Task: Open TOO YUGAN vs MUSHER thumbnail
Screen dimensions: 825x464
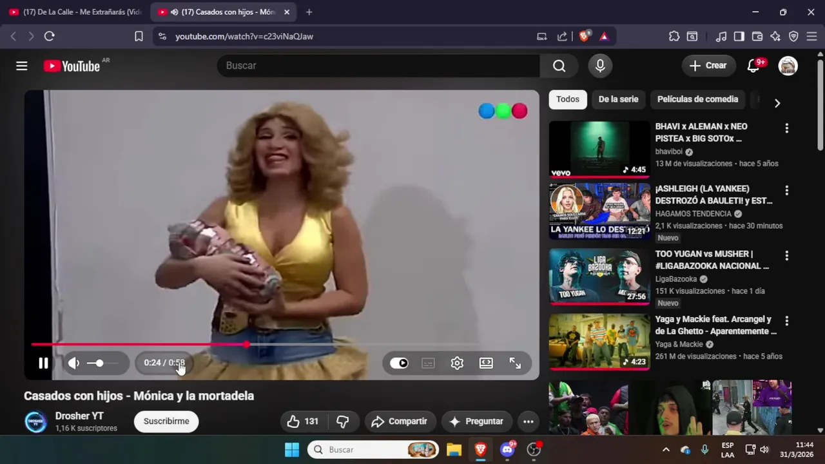Action: coord(599,276)
